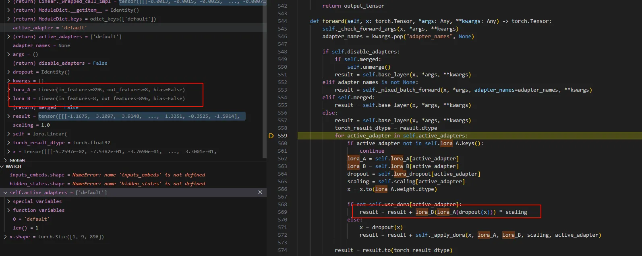The width and height of the screenshot is (642, 256).
Task: Expand the kwargs variable row
Action: (9, 81)
